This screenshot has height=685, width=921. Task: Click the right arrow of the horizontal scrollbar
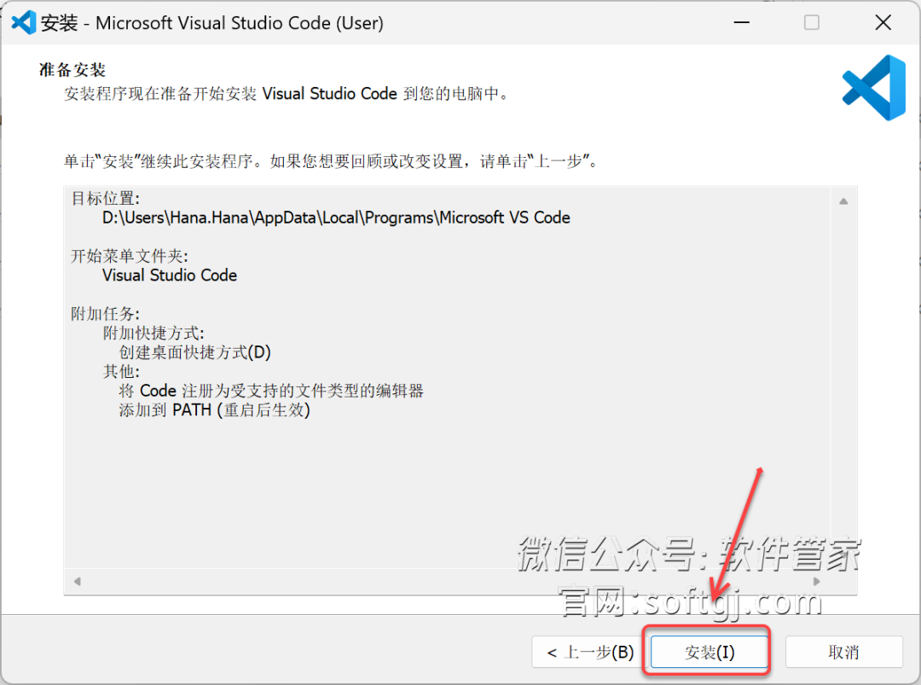point(816,582)
